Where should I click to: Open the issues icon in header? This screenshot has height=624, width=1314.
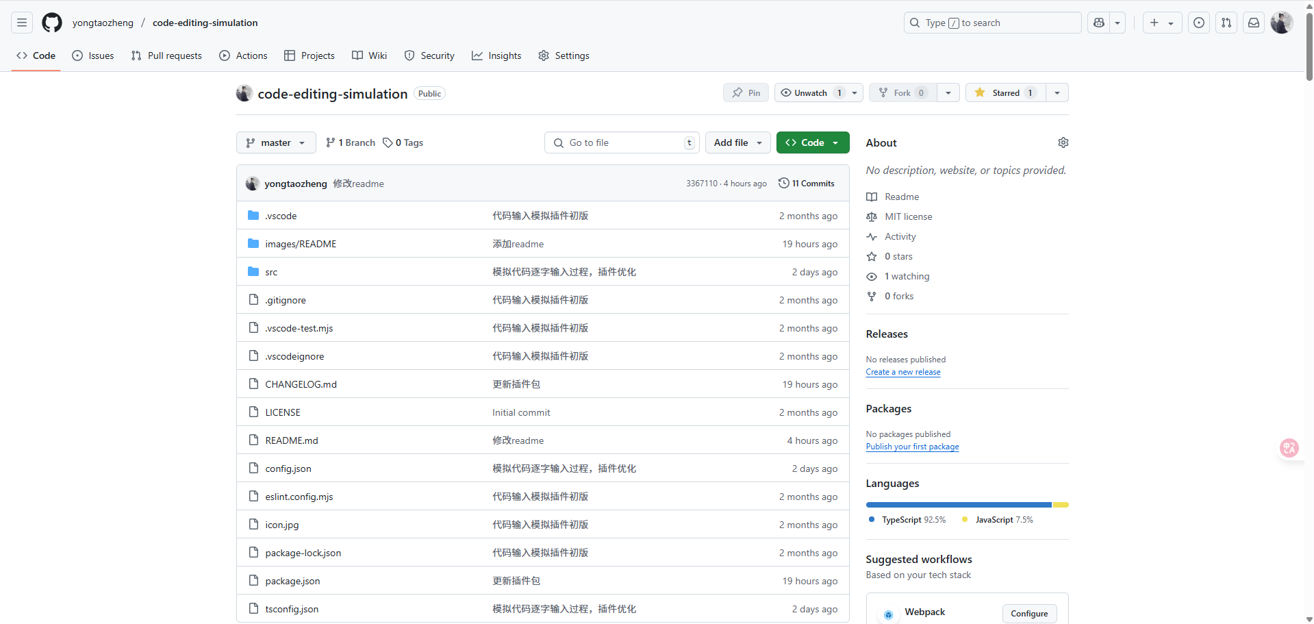[1199, 23]
